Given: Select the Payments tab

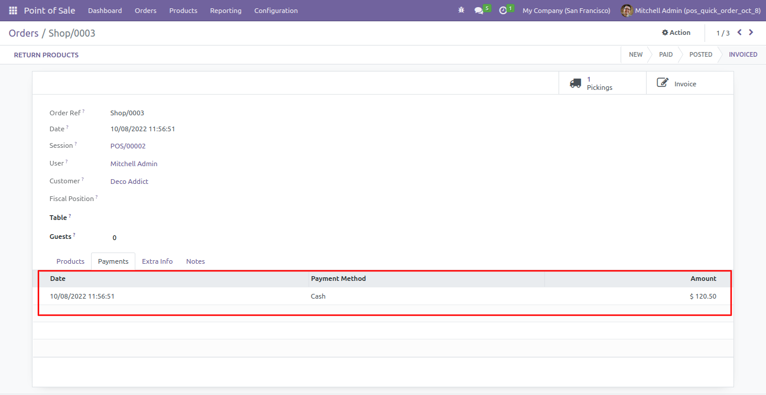Looking at the screenshot, I should (113, 261).
